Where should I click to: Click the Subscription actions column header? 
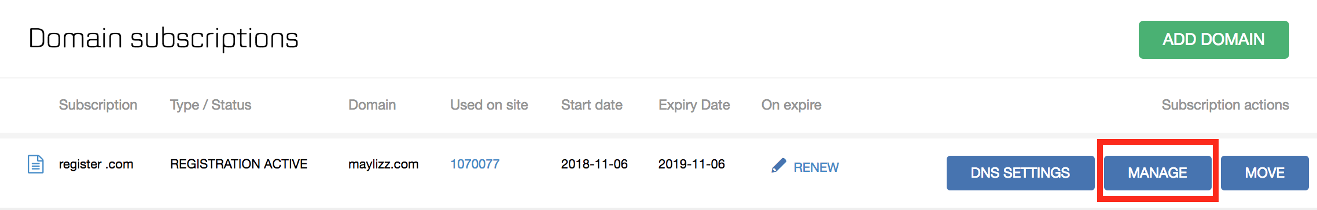click(1225, 105)
